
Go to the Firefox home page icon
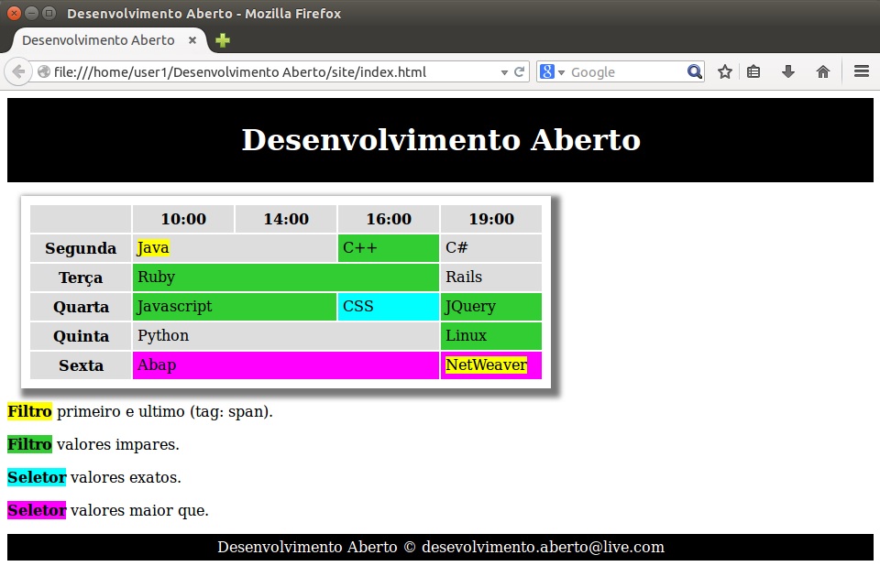[x=822, y=72]
